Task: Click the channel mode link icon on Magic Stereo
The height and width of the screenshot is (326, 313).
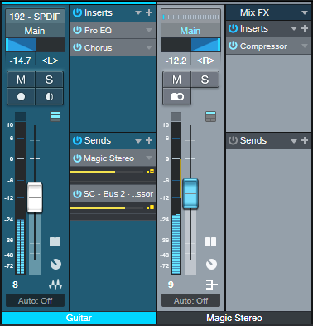Action: (x=176, y=96)
